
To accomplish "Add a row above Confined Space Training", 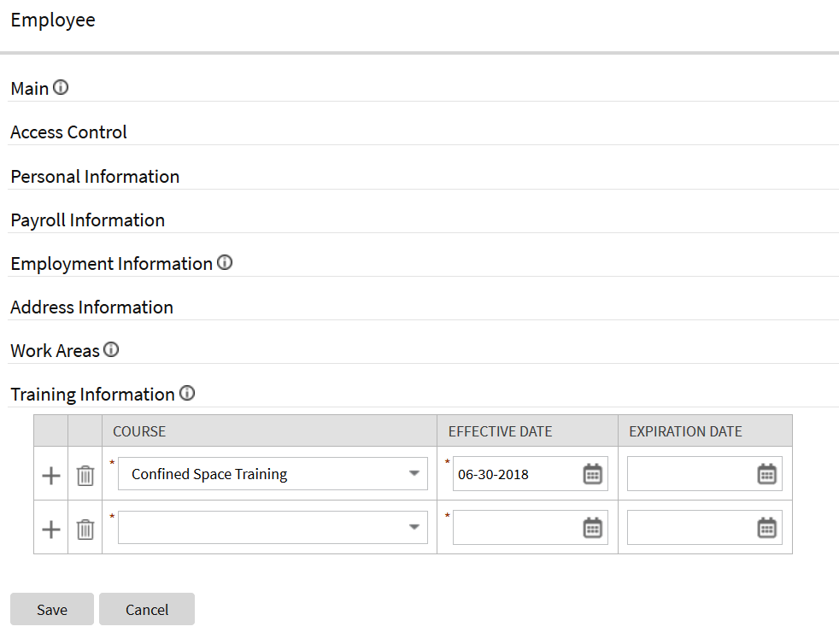I will pyautogui.click(x=50, y=475).
